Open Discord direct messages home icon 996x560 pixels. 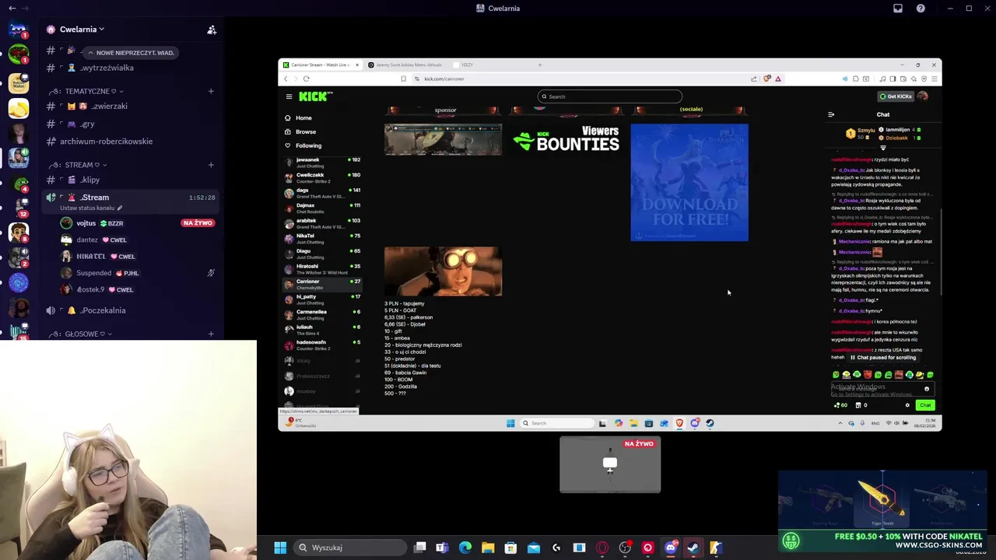point(19,31)
